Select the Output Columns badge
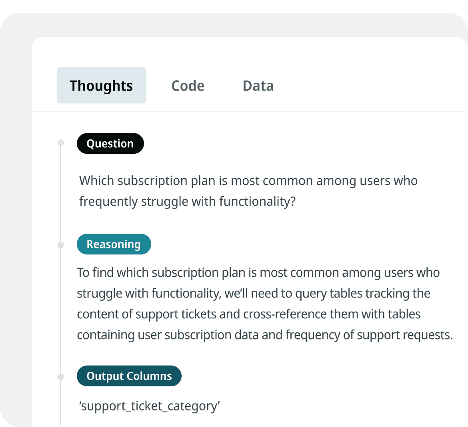 coord(129,376)
